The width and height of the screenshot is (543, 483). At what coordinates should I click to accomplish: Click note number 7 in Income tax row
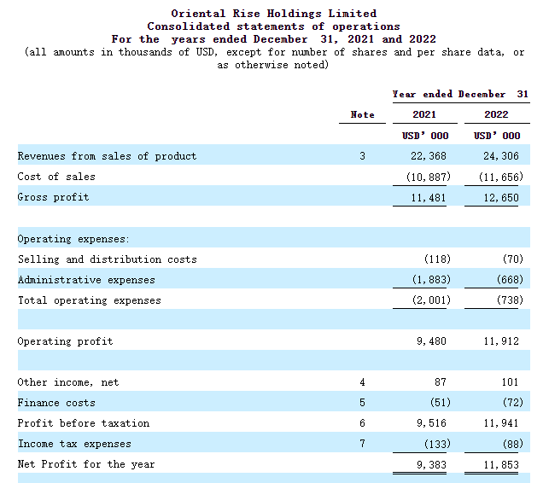362,444
